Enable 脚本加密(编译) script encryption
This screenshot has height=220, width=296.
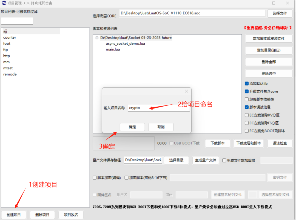(95, 178)
